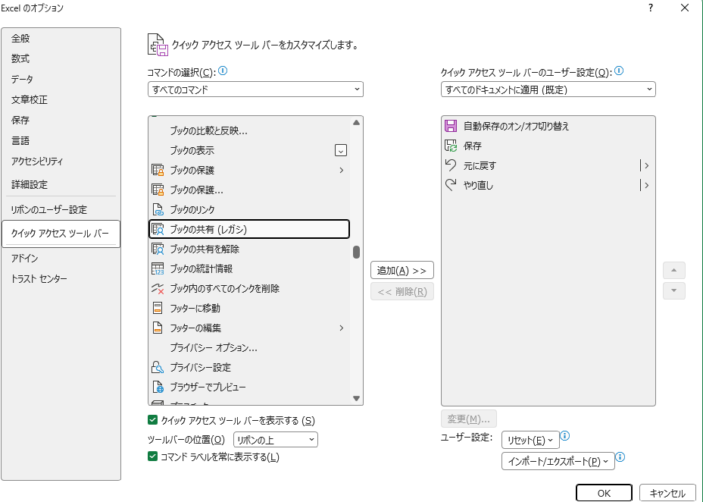Viewport: 703px width, 502px height.
Task: Click the ブックの保護... dialog command icon
Action: [x=158, y=190]
